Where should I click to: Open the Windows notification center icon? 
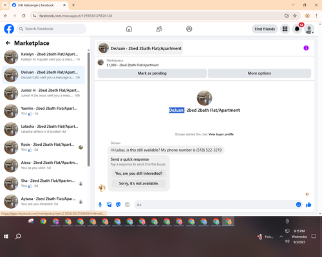point(314,236)
